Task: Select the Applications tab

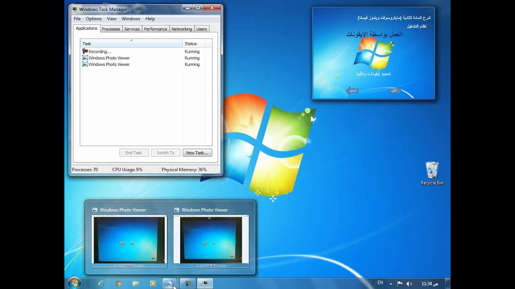Action: point(87,28)
